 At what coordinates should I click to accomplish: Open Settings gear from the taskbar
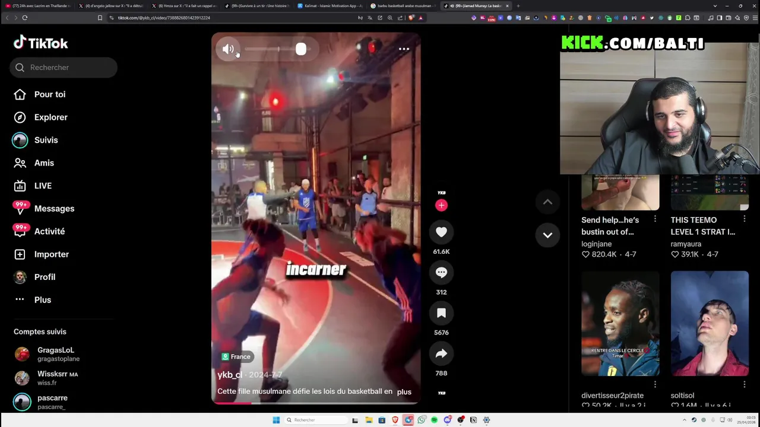point(486,420)
